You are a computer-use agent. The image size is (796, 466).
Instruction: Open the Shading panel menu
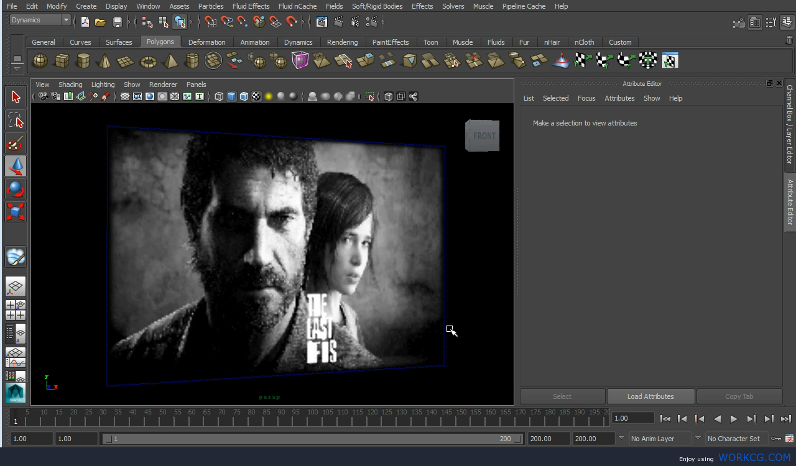(70, 85)
